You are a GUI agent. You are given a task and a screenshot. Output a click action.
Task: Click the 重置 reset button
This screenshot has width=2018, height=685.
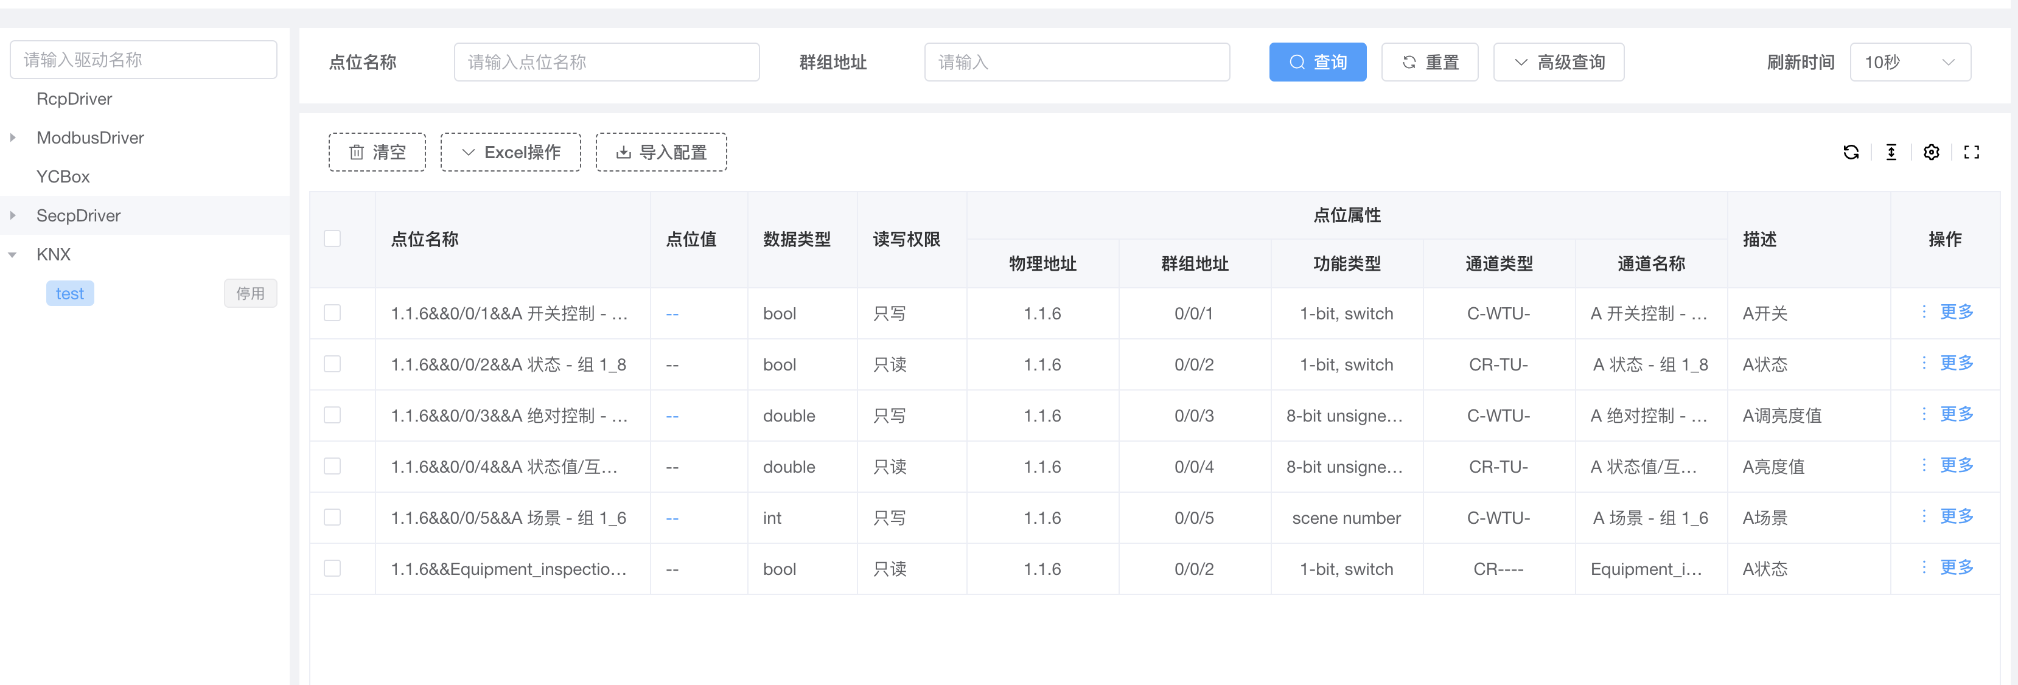tap(1430, 62)
